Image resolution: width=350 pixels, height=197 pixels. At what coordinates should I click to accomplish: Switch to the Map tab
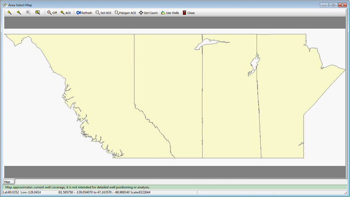(7, 182)
